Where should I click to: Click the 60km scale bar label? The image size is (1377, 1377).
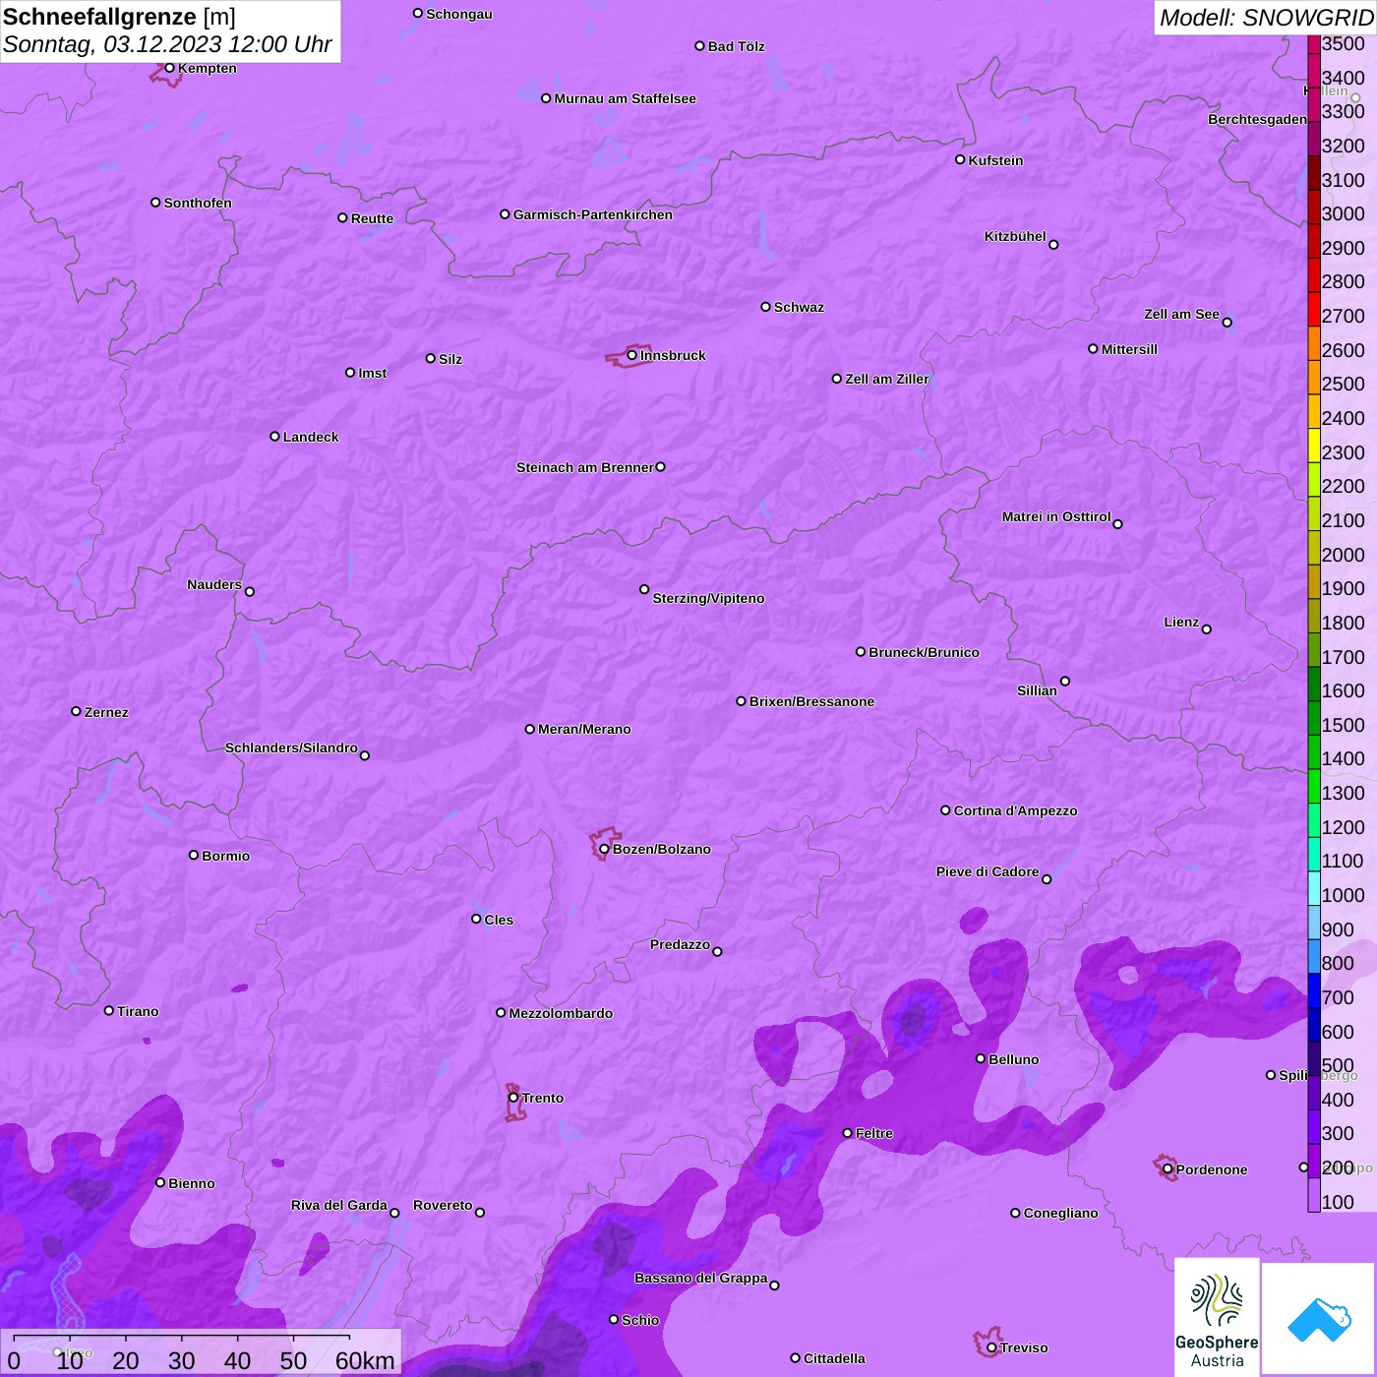[365, 1360]
